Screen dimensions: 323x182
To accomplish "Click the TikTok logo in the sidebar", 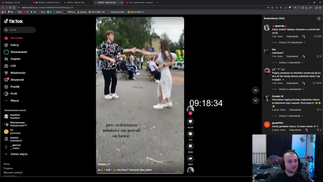I will click(13, 21).
